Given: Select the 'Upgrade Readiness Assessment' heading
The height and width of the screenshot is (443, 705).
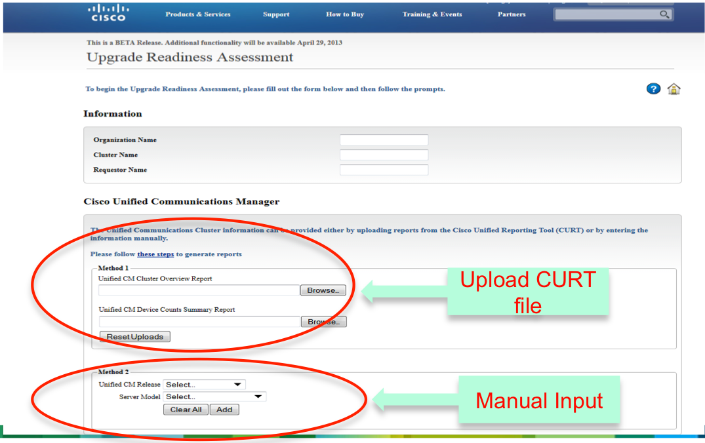Looking at the screenshot, I should [190, 58].
